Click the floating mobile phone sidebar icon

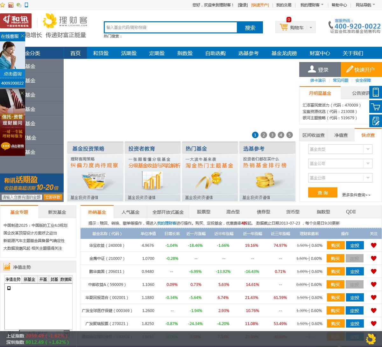tap(376, 92)
